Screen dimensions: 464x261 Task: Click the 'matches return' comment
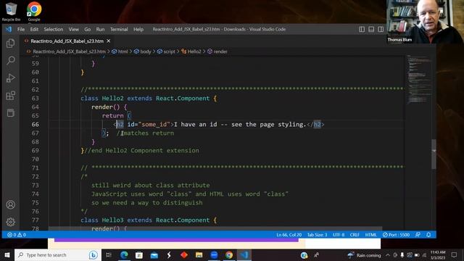coord(145,133)
